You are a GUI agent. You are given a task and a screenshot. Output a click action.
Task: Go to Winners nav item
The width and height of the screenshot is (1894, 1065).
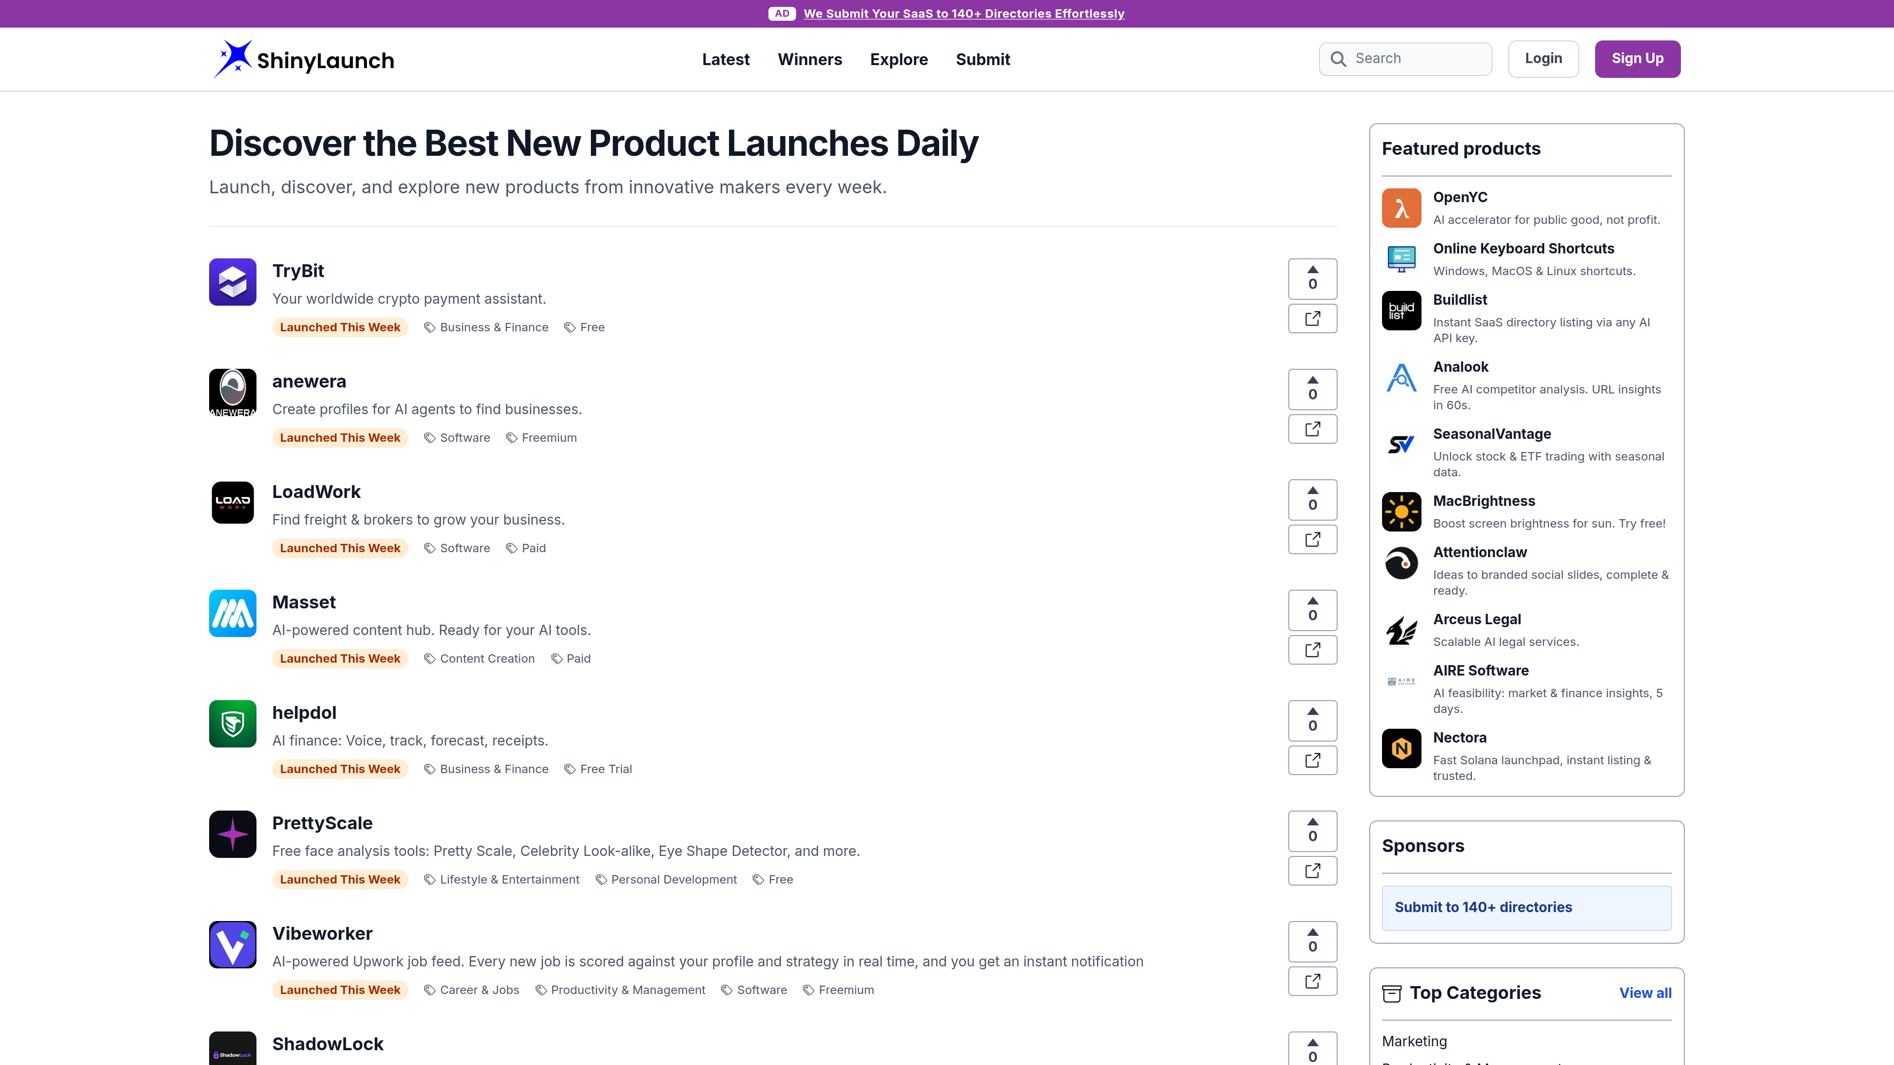coord(809,60)
